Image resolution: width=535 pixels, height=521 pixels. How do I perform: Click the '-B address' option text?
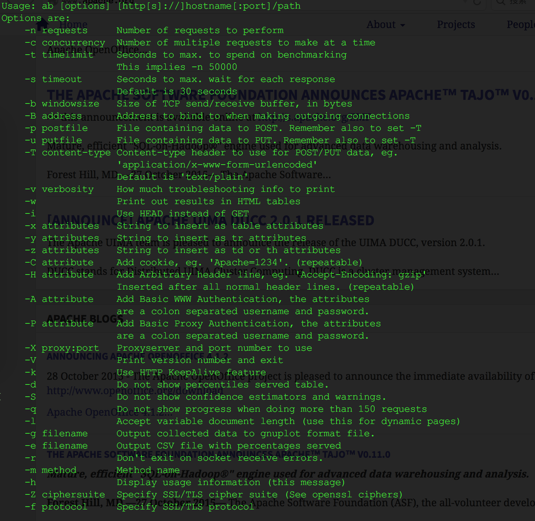point(53,116)
